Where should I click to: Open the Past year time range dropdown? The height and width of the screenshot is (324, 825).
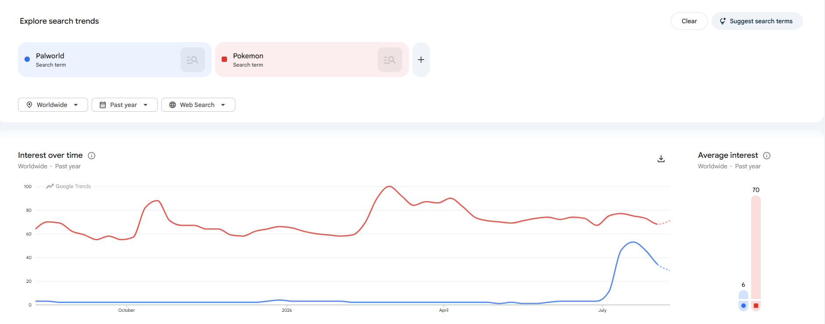point(124,105)
